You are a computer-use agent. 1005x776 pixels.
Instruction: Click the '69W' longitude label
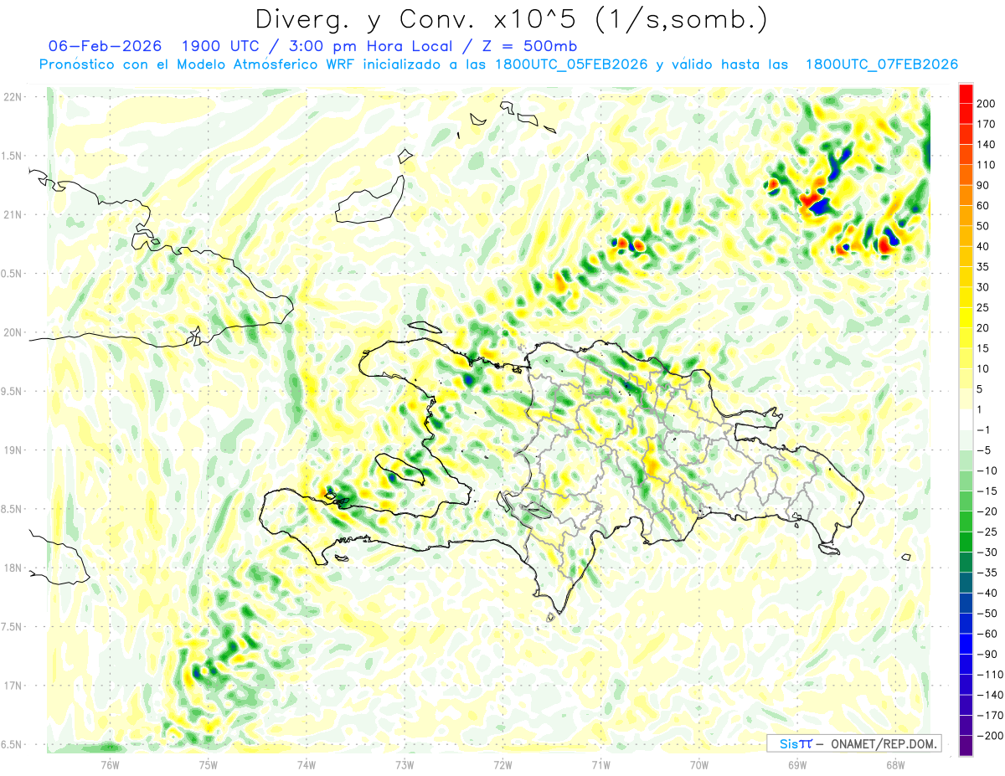coord(797,764)
